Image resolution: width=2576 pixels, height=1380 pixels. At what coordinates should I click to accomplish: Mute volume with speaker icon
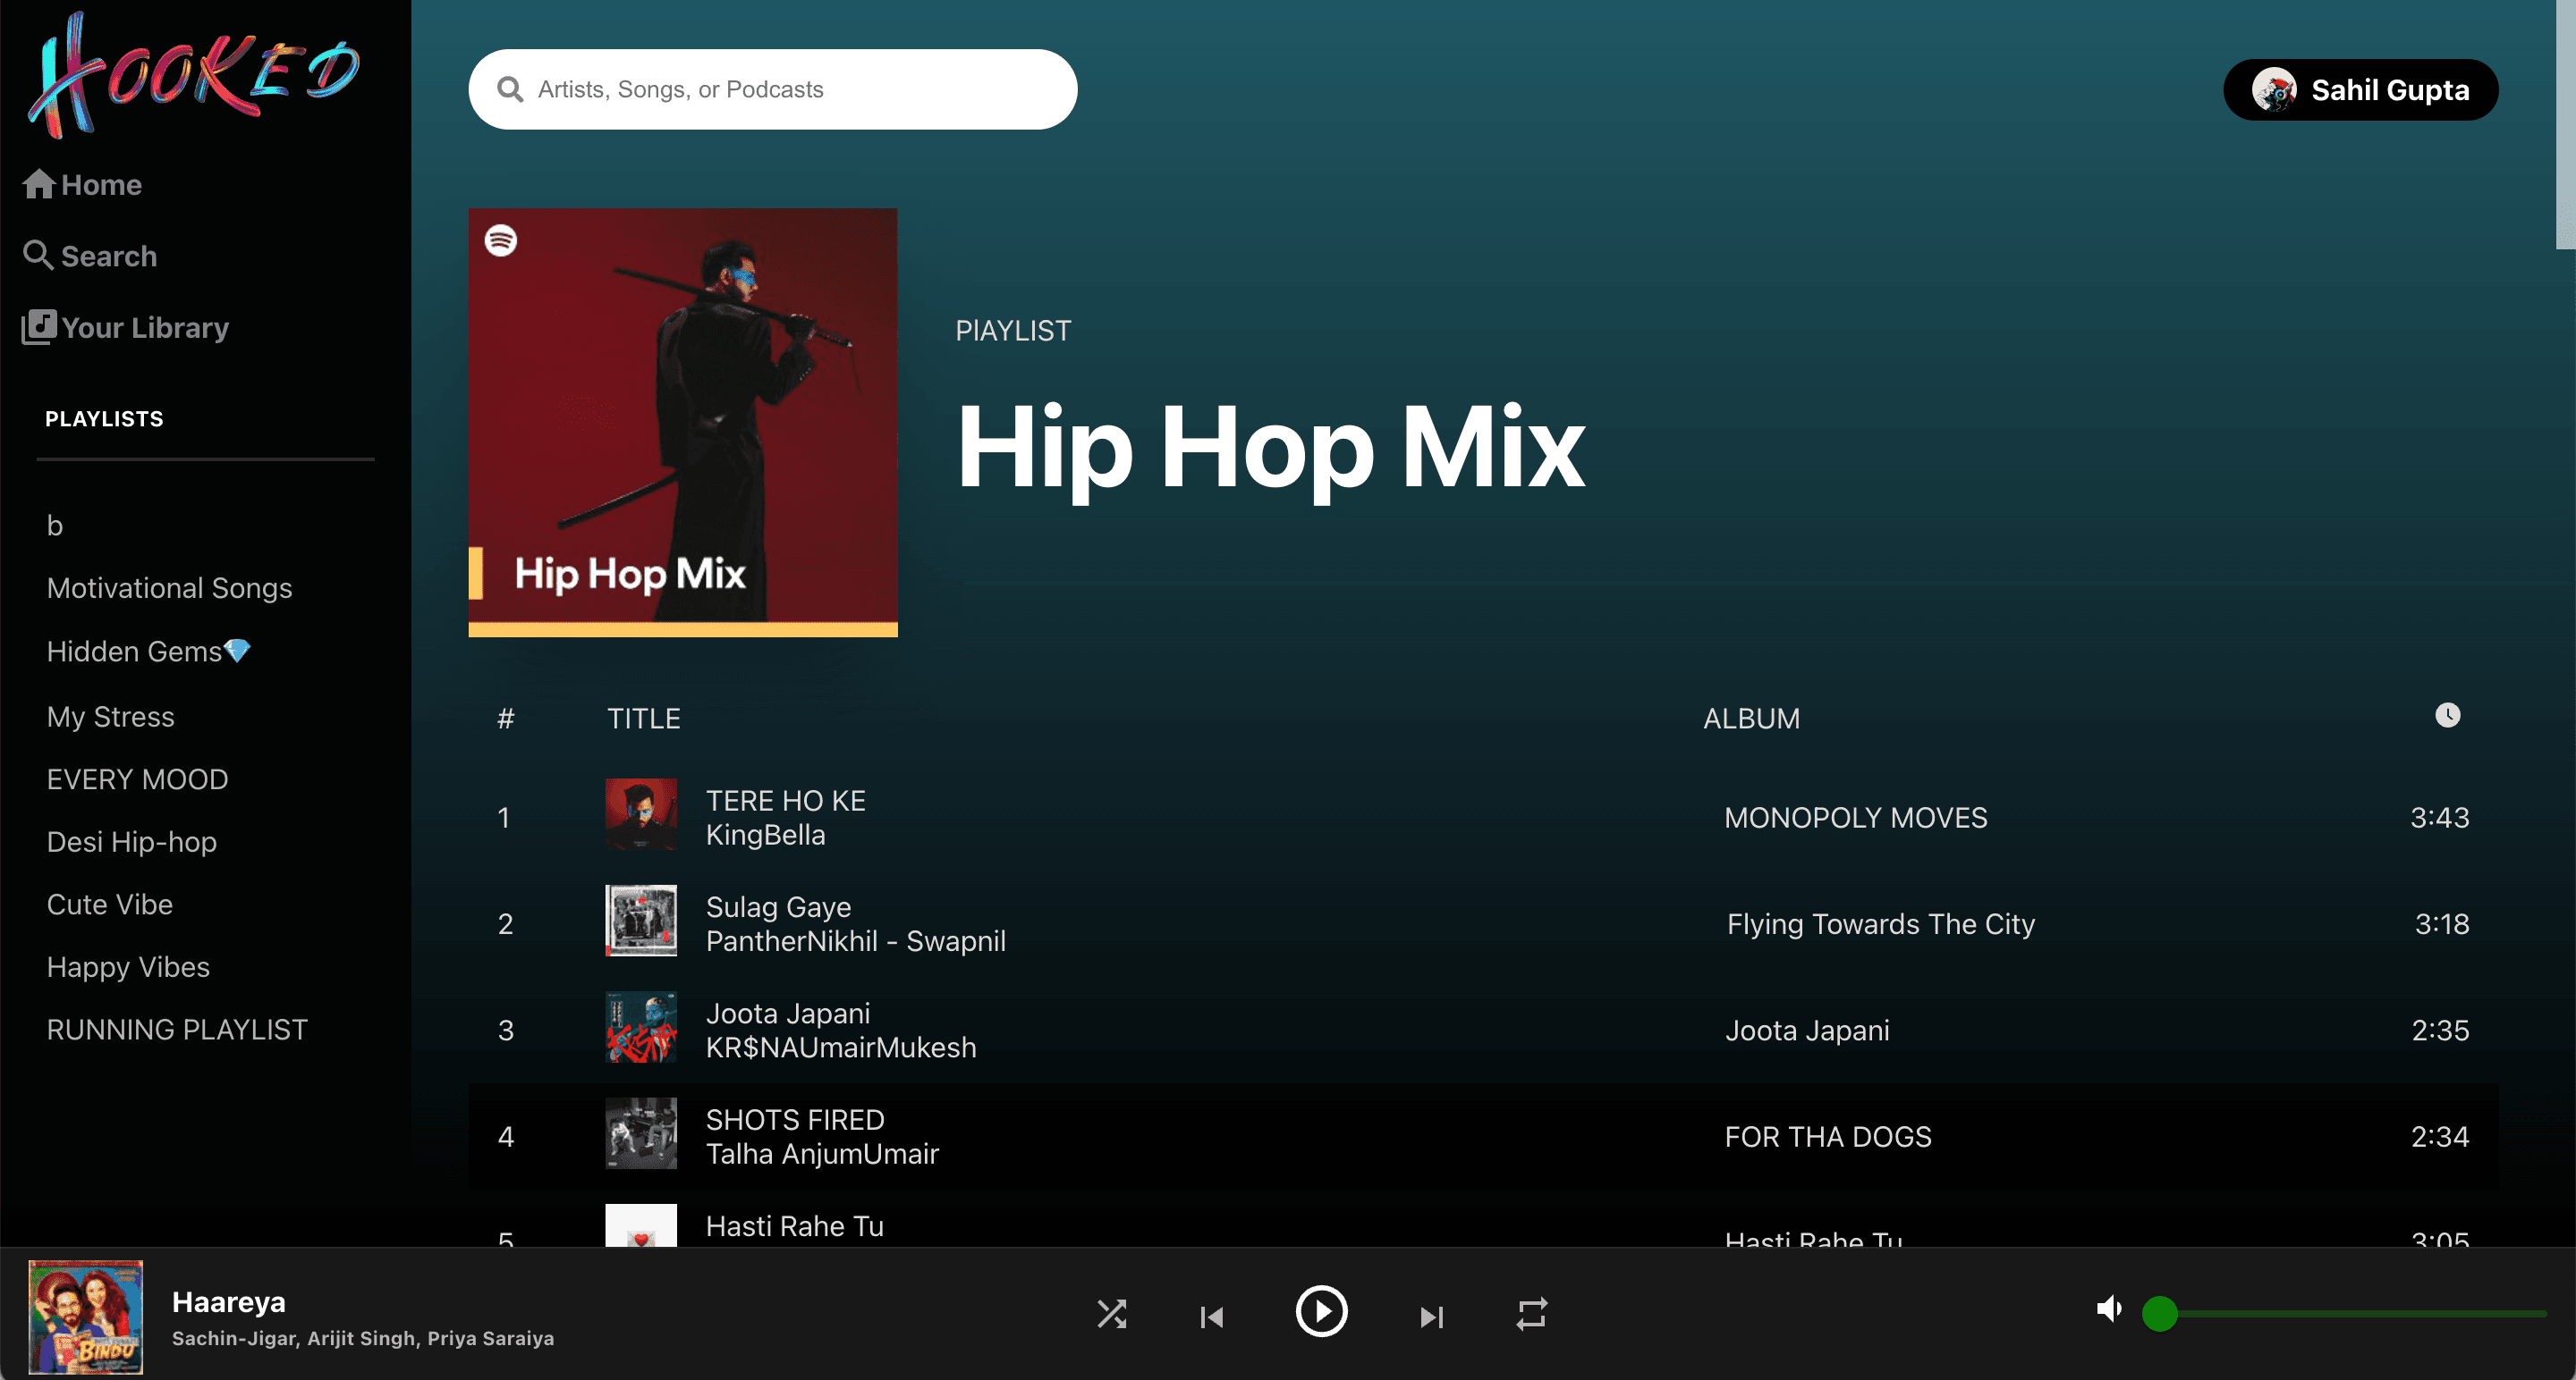(x=2108, y=1309)
